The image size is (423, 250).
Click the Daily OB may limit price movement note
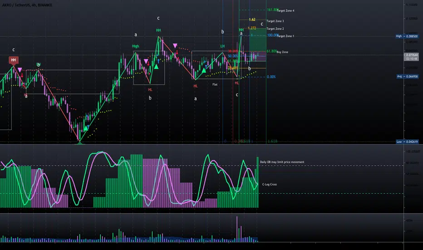282,162
